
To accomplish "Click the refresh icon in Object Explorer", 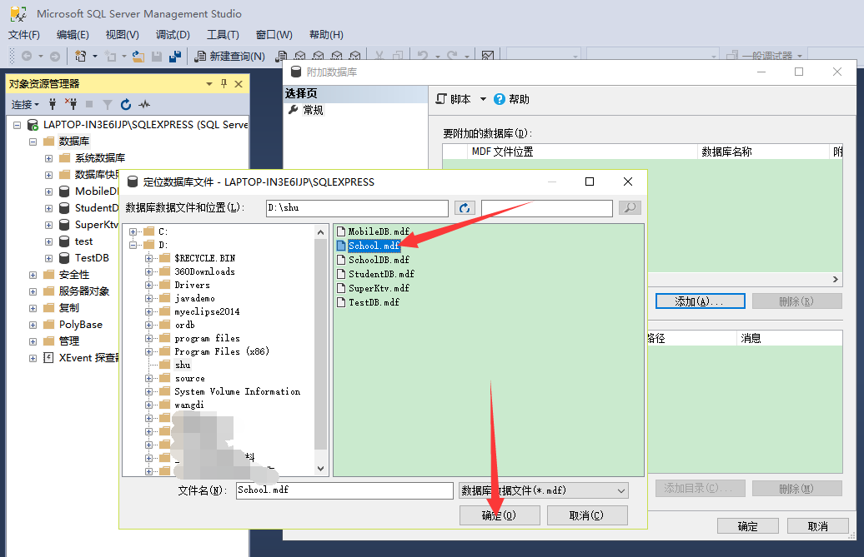I will pos(125,104).
